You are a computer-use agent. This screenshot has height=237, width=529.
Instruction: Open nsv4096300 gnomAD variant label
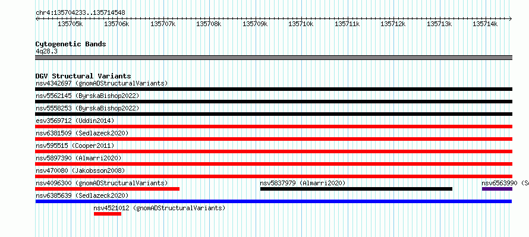(102, 183)
